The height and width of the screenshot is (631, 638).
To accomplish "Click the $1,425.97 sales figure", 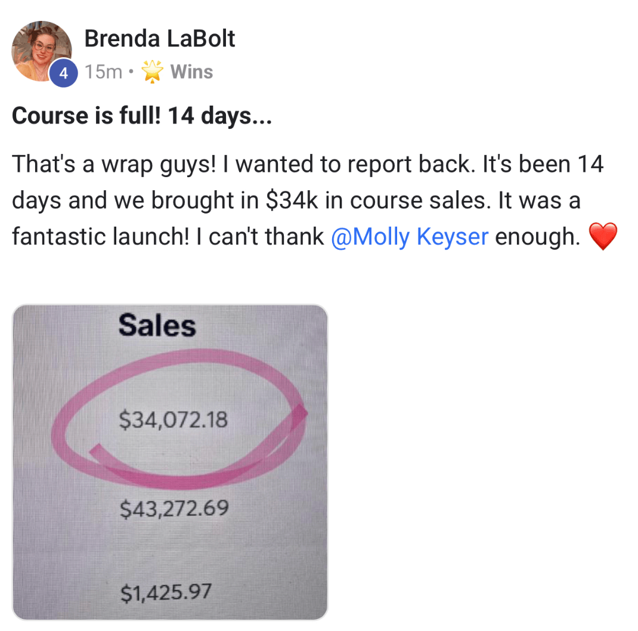I will (166, 593).
